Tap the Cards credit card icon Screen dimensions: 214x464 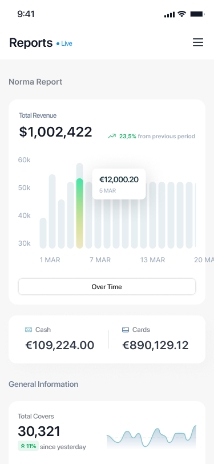tap(126, 330)
